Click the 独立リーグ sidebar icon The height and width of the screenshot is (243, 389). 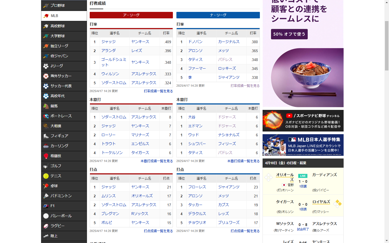[46, 46]
